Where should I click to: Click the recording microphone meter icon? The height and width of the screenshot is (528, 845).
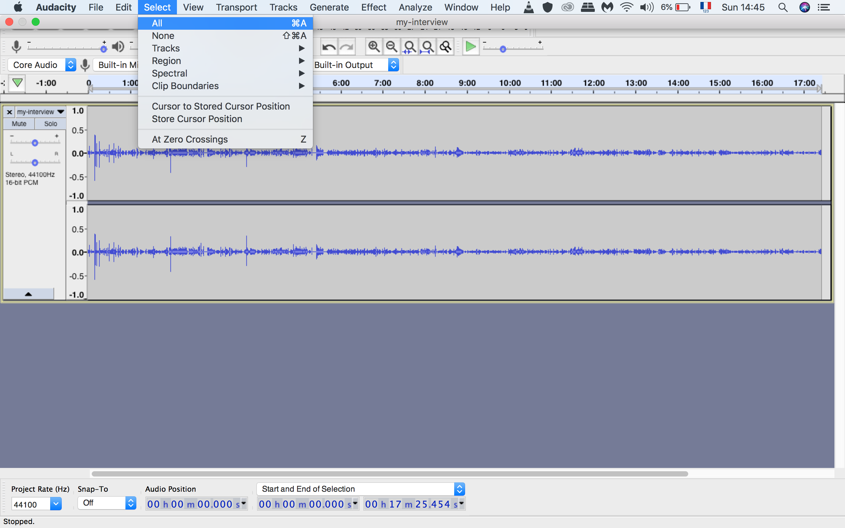(16, 46)
